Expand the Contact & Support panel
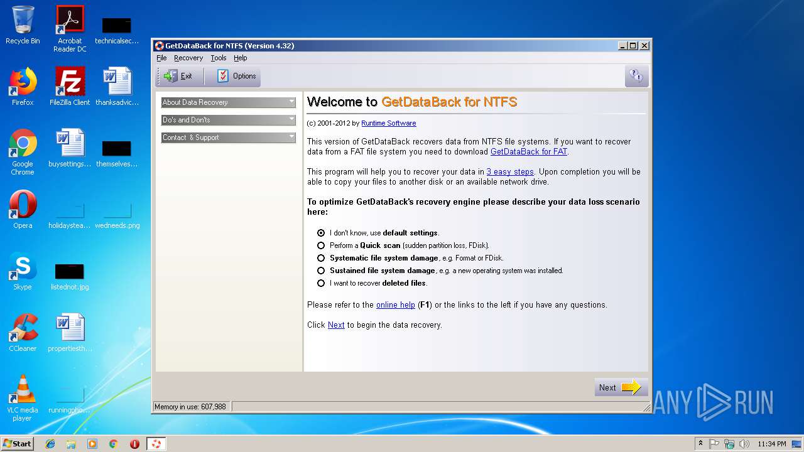804x452 pixels. click(x=229, y=137)
